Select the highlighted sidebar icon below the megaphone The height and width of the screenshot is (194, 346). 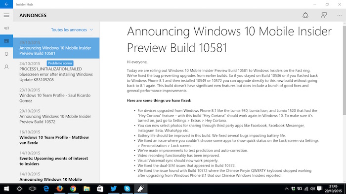tap(6, 41)
